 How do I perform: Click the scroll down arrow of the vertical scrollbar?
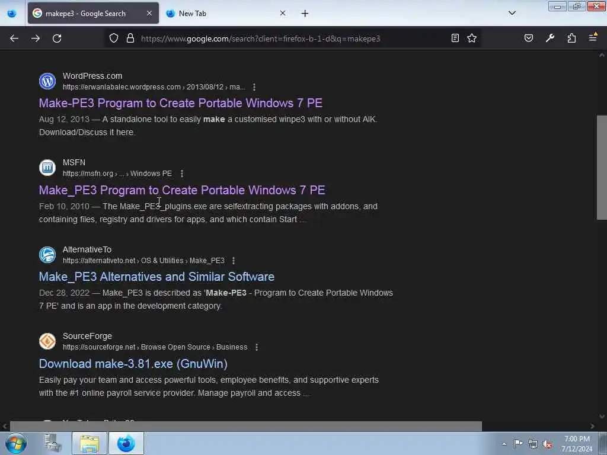pyautogui.click(x=602, y=416)
